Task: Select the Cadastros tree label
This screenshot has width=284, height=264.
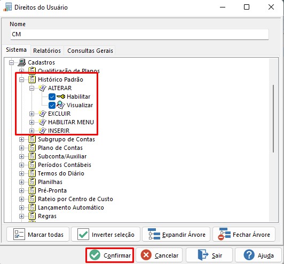Action: 41,62
